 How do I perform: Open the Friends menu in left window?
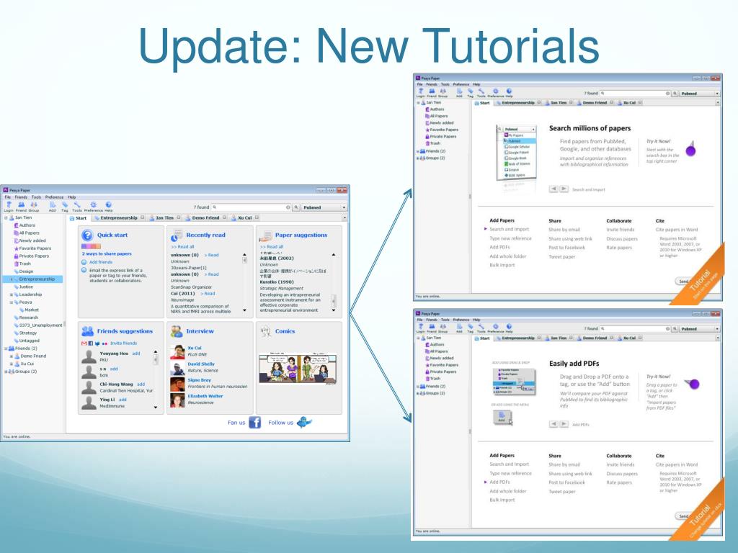point(21,197)
